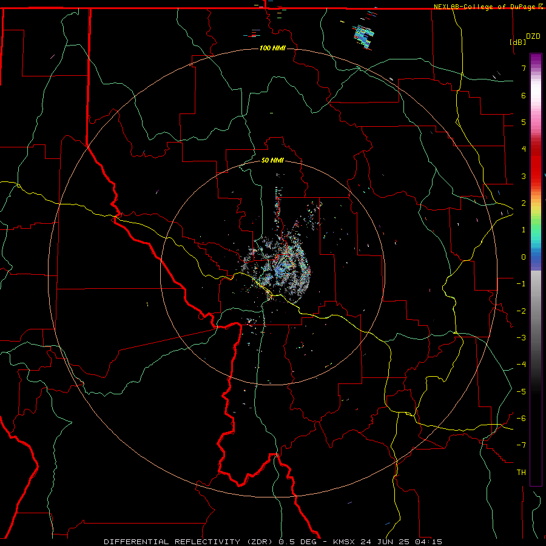Click the 100 NMI range ring label
The image size is (546, 546).
pos(272,48)
